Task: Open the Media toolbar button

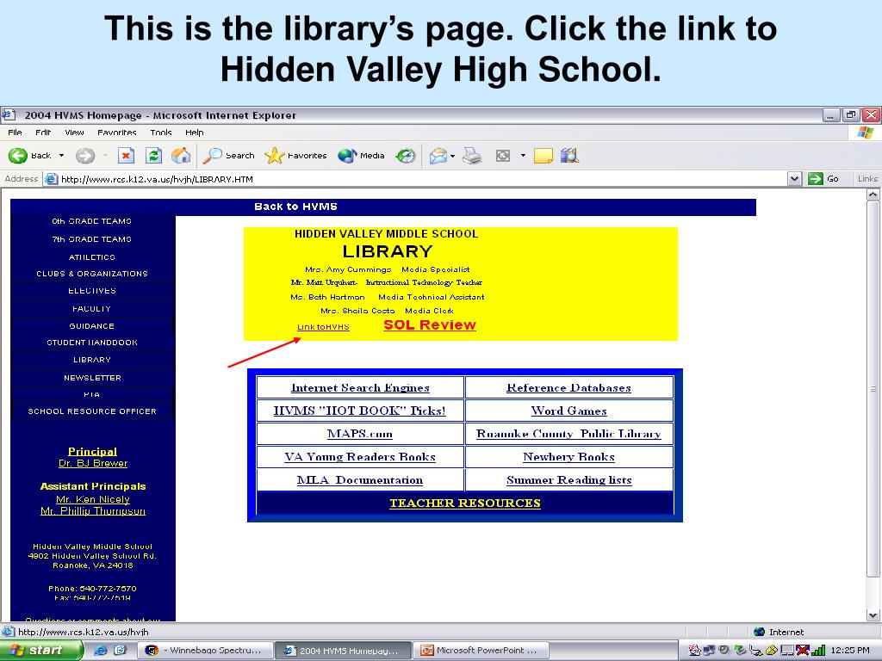Action: click(x=361, y=156)
